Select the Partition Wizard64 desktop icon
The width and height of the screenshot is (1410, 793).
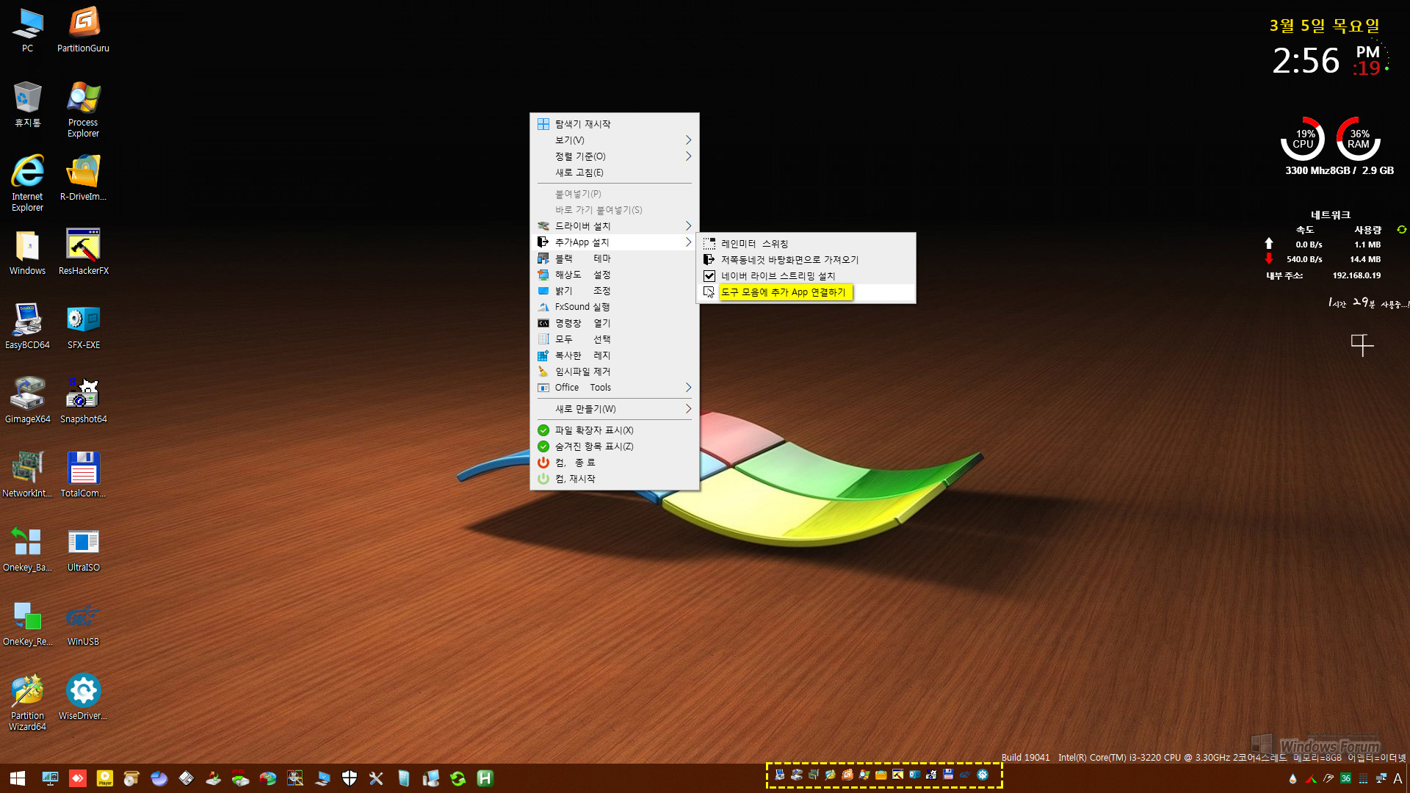tap(27, 702)
